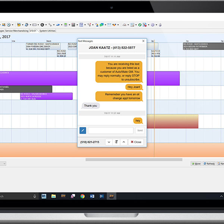
Task: Click the down chevron in Text Messages
Action: [108, 142]
